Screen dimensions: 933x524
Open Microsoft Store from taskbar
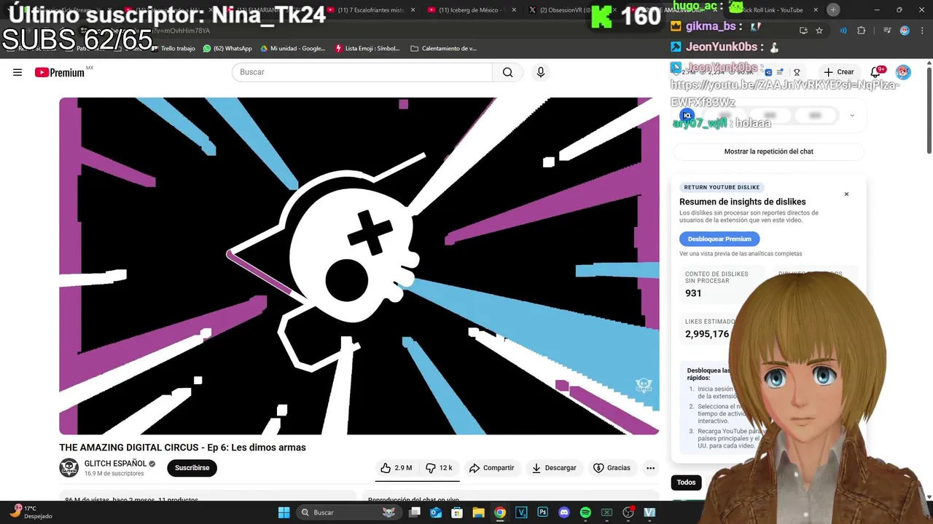457,512
